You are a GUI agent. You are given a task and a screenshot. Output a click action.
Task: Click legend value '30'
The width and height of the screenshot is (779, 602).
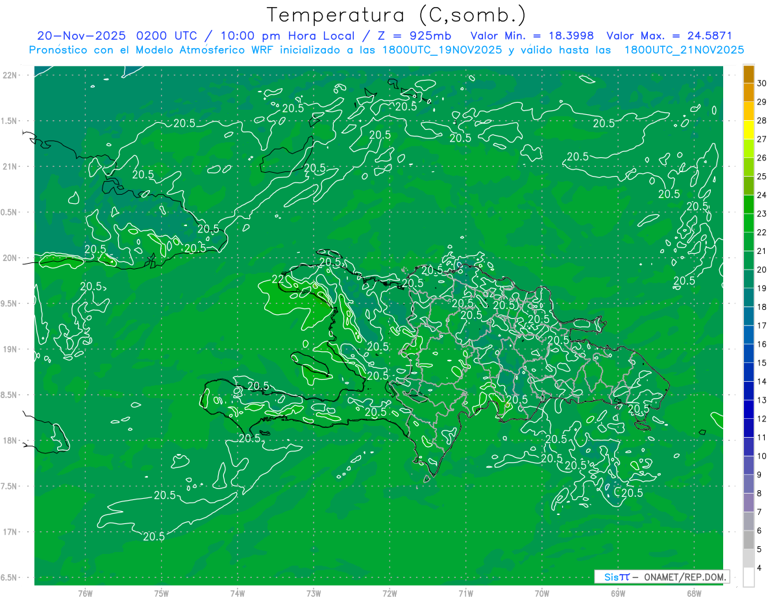tap(761, 83)
